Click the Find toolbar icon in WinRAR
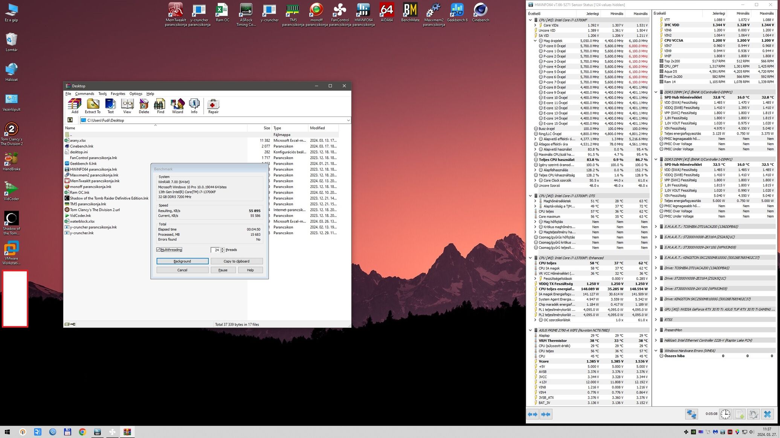Screen dimensions: 780x438 coord(160,106)
